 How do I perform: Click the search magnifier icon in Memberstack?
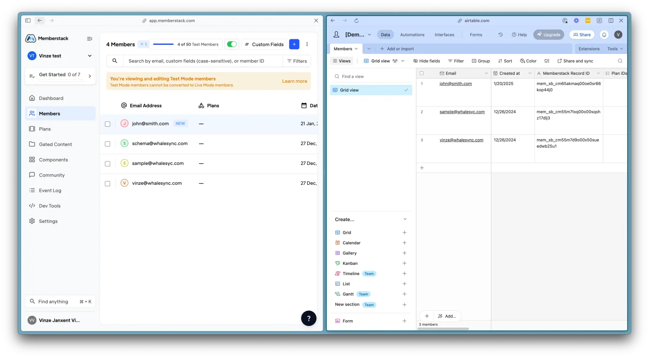[115, 61]
